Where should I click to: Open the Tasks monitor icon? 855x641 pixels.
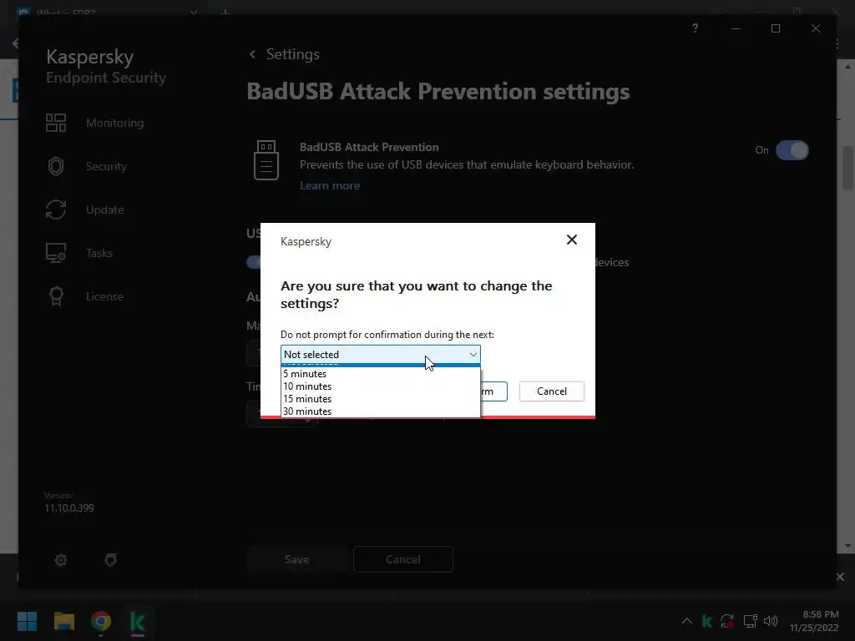pos(56,253)
